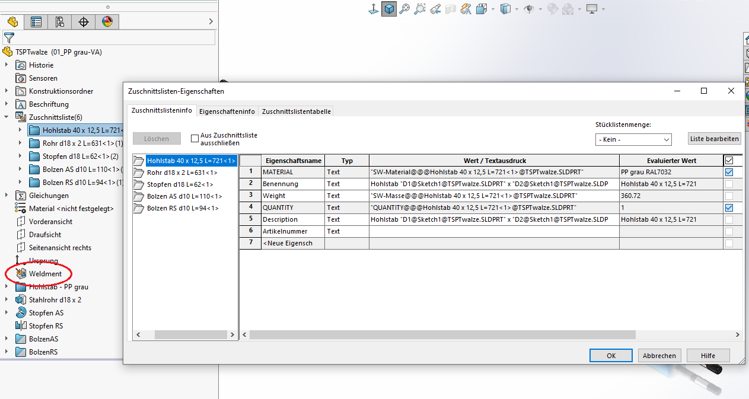Image resolution: width=749 pixels, height=399 pixels.
Task: Click the Display Style icon
Action: [505, 9]
